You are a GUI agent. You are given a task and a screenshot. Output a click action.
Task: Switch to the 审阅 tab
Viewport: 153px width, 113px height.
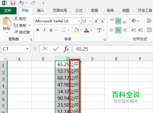(x=110, y=11)
